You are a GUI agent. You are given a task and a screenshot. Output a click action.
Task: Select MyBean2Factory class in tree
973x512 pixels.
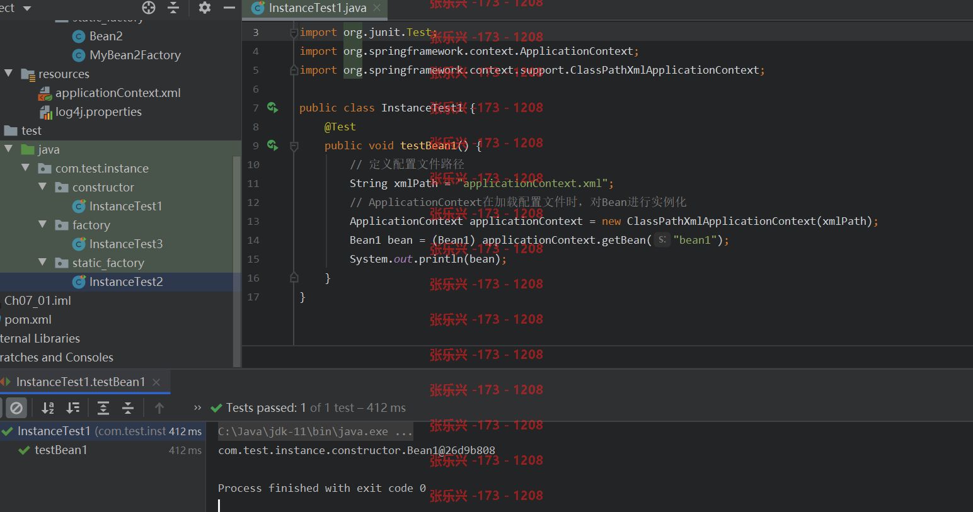(135, 55)
